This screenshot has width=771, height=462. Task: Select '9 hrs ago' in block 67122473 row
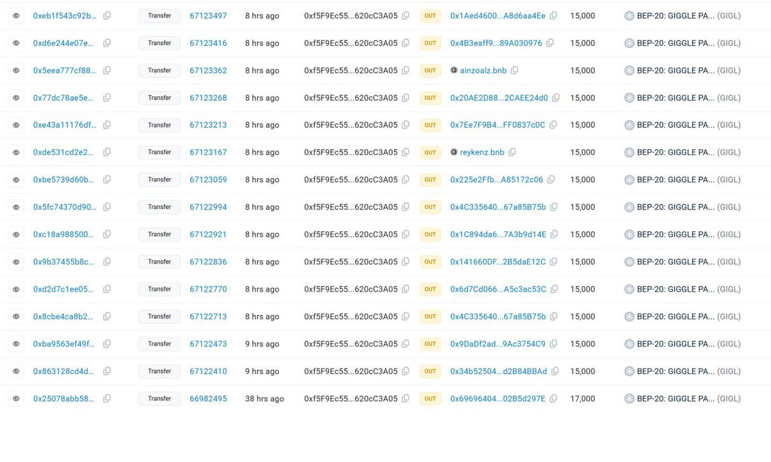tap(262, 344)
